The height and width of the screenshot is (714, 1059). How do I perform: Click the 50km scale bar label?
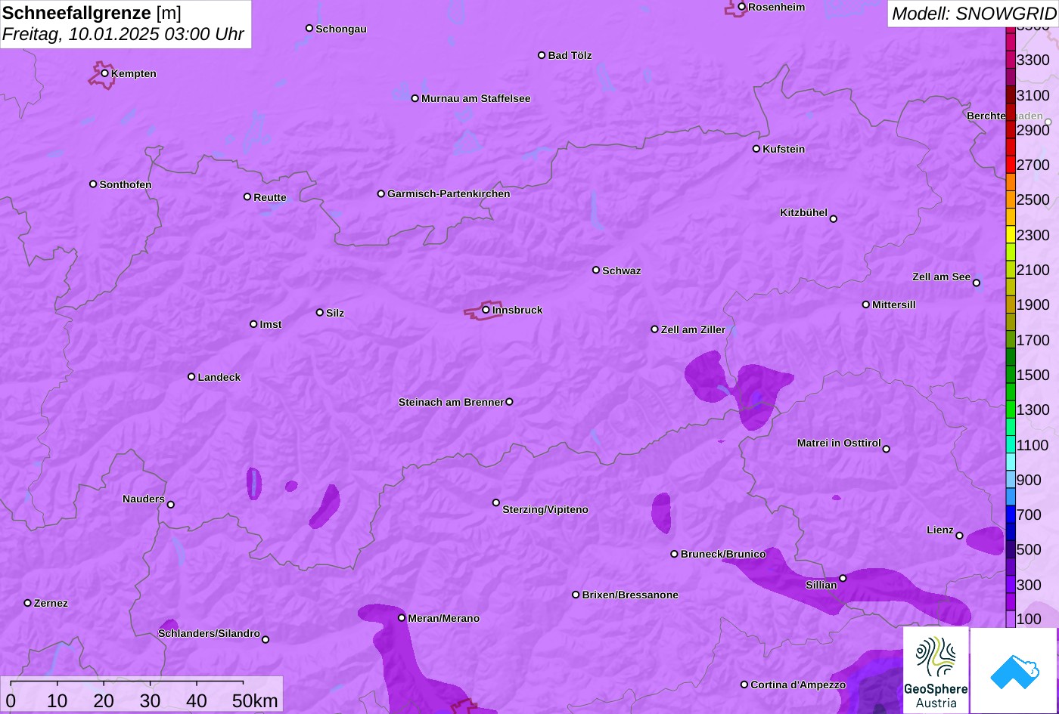[x=255, y=700]
